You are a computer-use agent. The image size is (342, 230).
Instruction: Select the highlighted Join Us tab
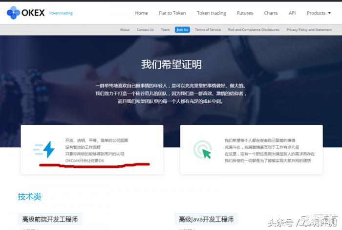182,30
